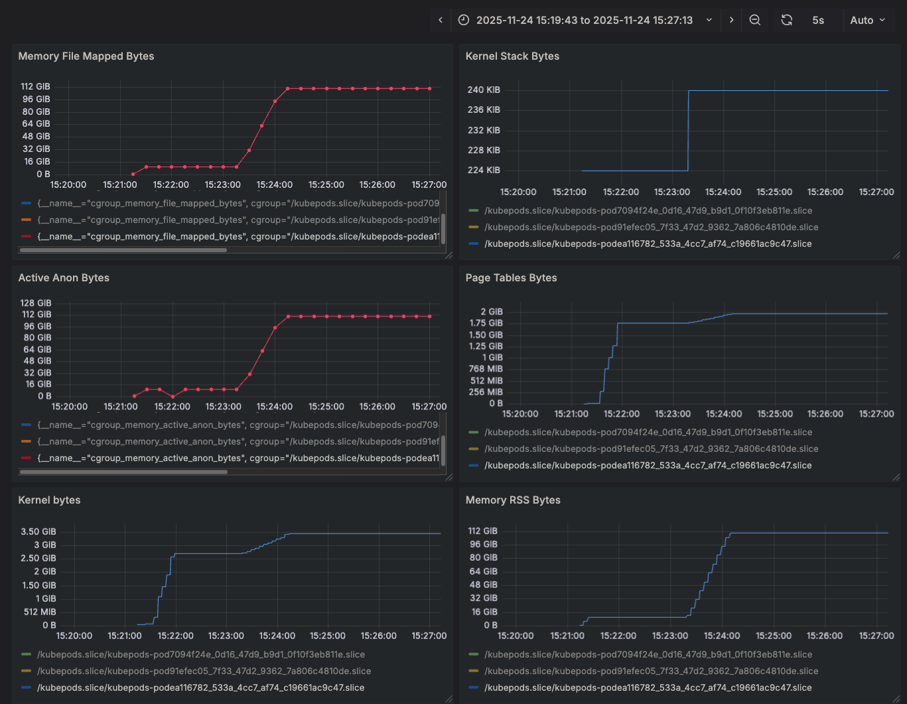Click the Kernel bytes panel title
907x704 pixels.
[x=49, y=500]
